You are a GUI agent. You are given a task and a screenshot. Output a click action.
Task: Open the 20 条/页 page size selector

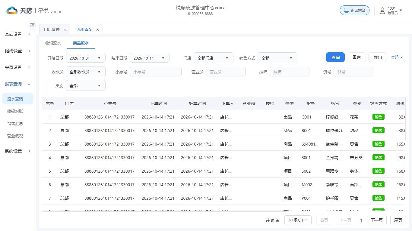pos(297,220)
